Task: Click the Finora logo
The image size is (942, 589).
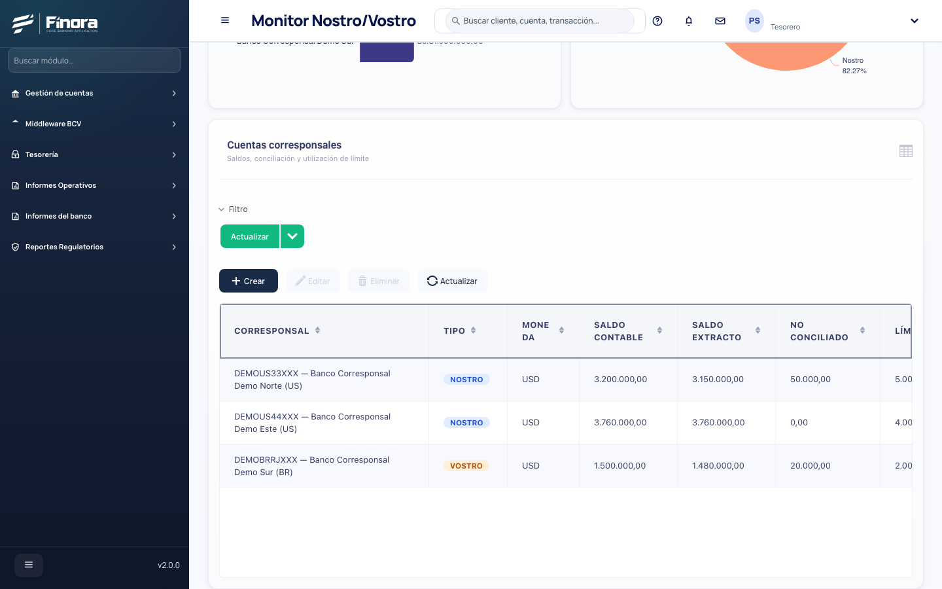Action: (55, 24)
